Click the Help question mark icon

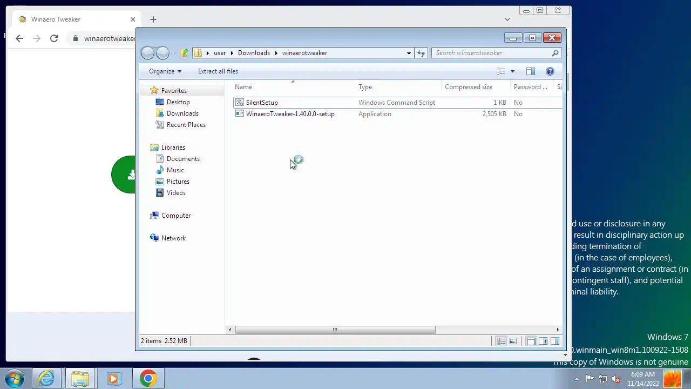pos(550,71)
